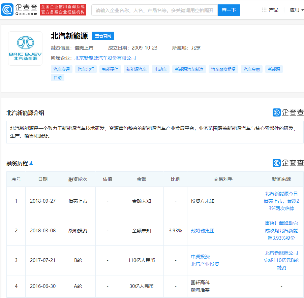304x298 pixels.
Task: Select the 汽车交通 tag
Action: [62, 69]
